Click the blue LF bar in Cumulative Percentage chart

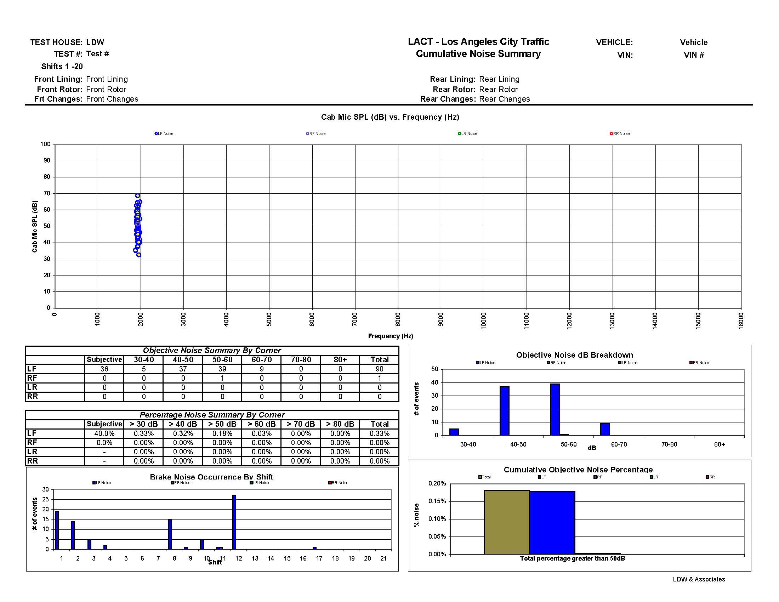coord(552,523)
